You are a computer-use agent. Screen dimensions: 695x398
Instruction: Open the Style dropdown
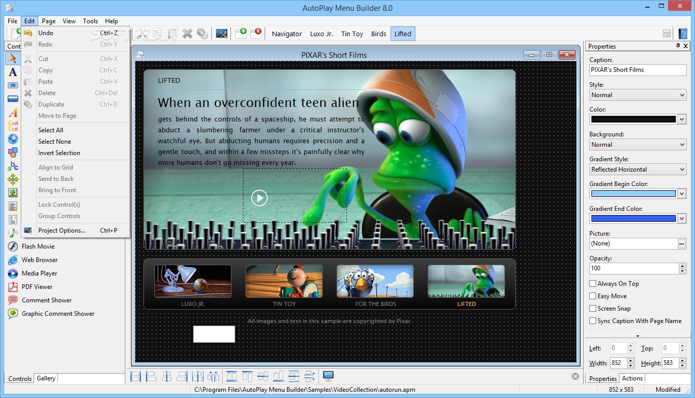click(x=638, y=95)
